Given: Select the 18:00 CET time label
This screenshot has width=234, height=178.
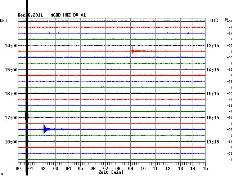Looking at the screenshot, I should (x=11, y=142).
